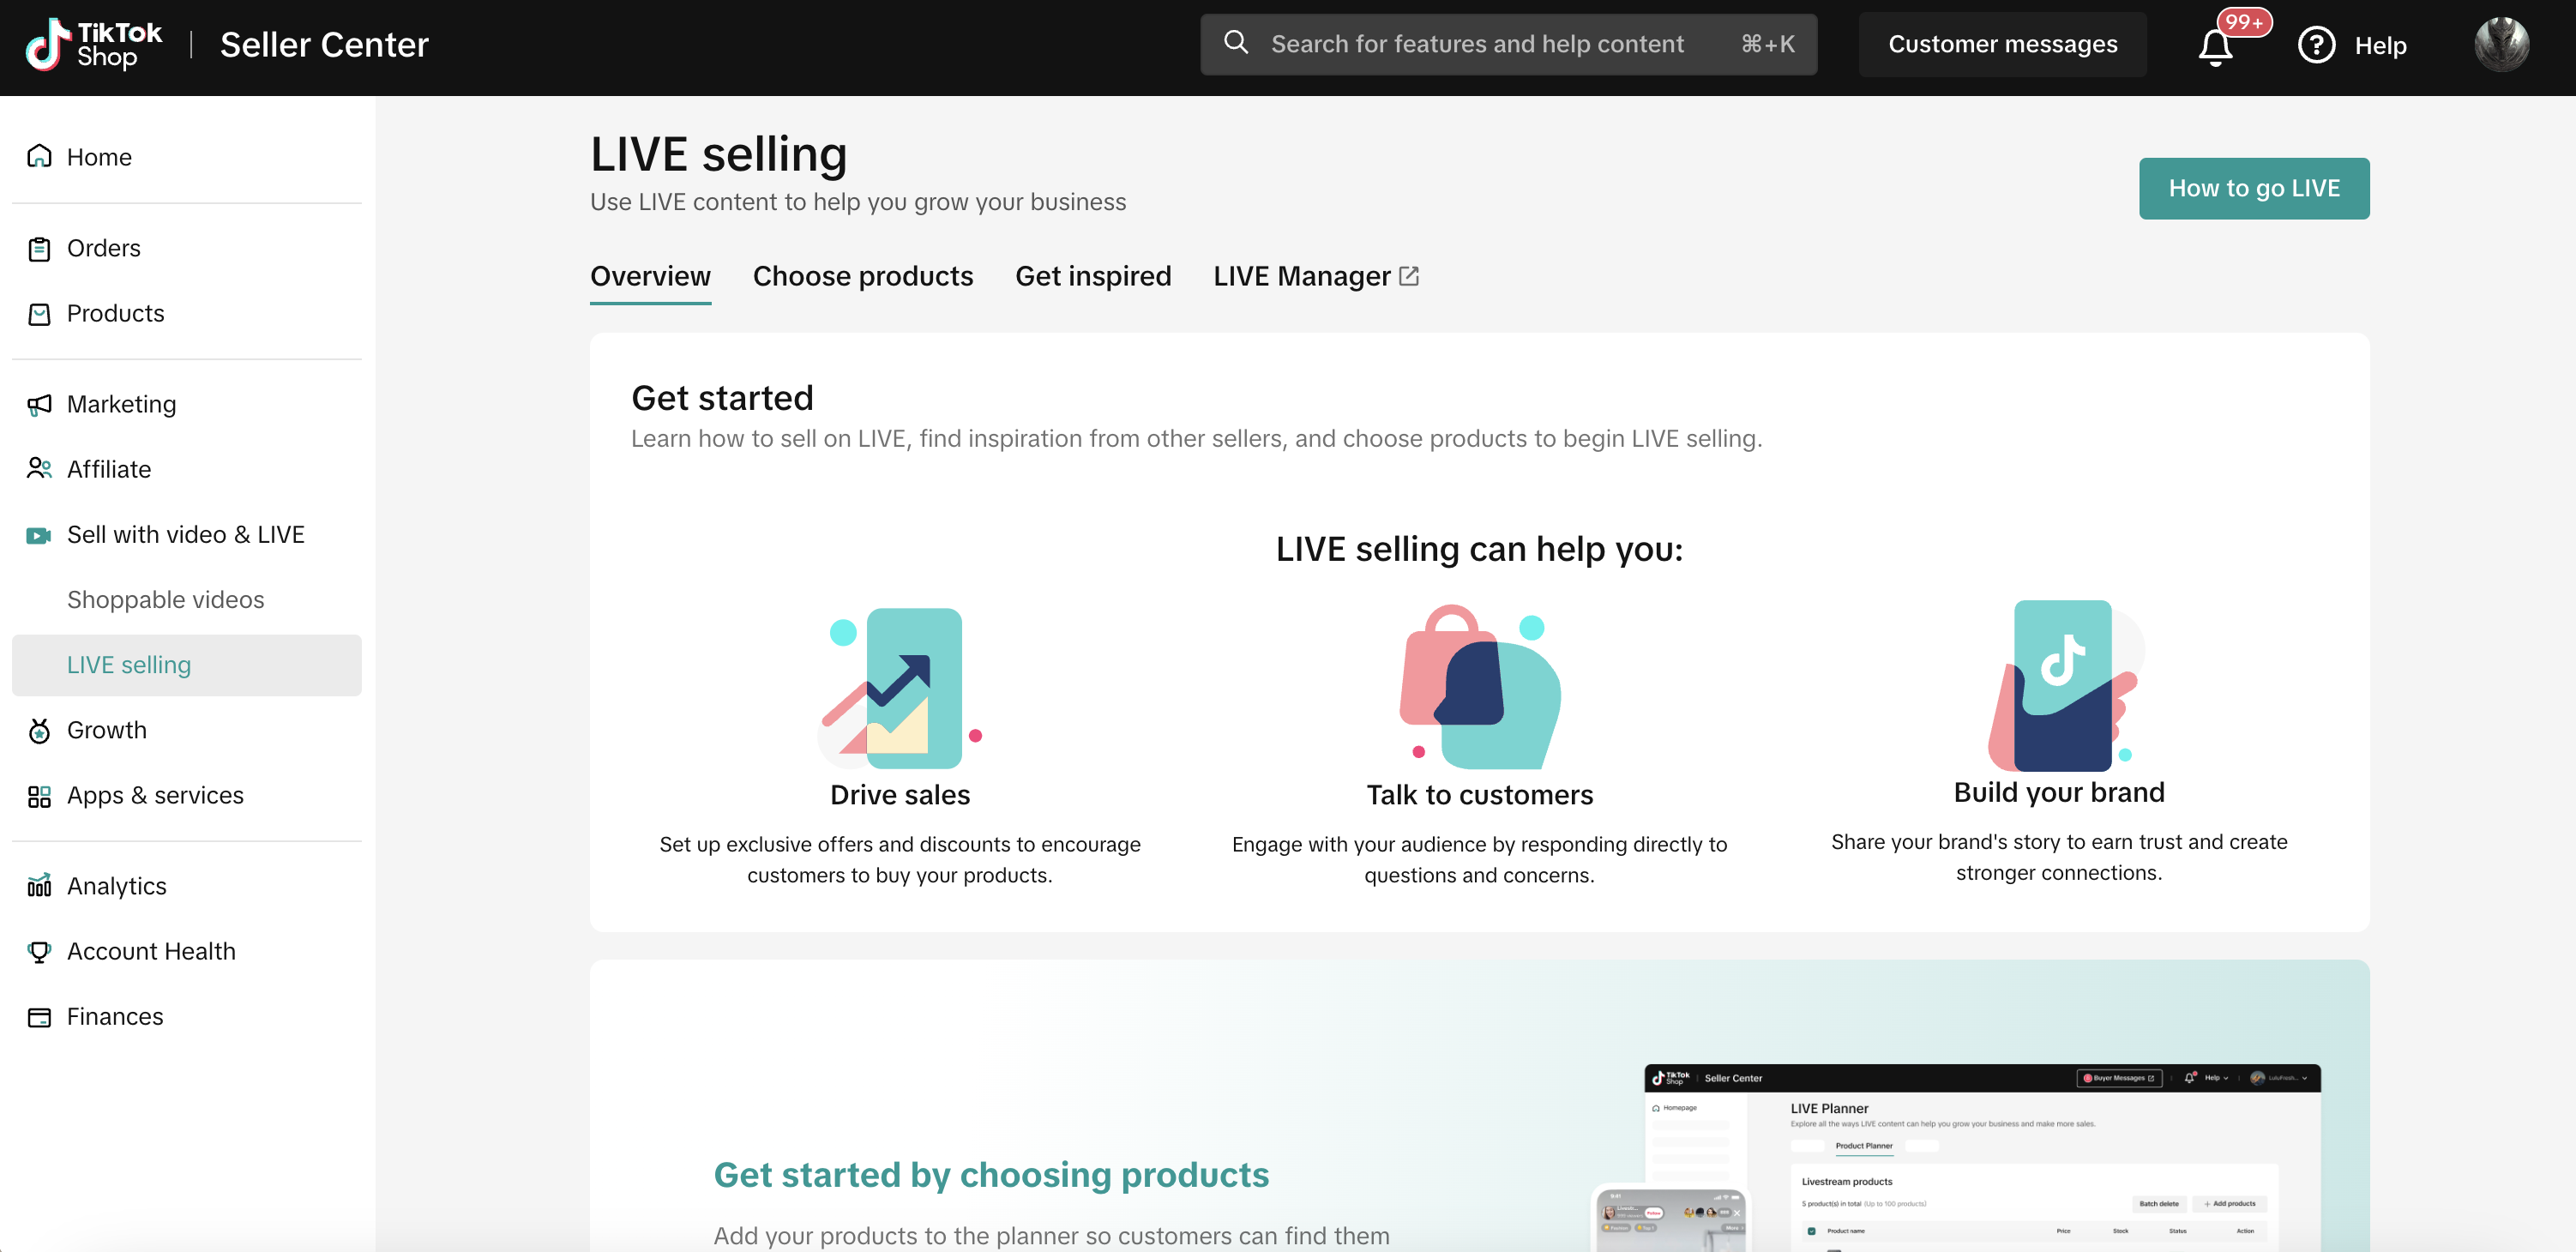The width and height of the screenshot is (2576, 1252).
Task: Click the Account Health trophy icon
Action: coord(39,951)
